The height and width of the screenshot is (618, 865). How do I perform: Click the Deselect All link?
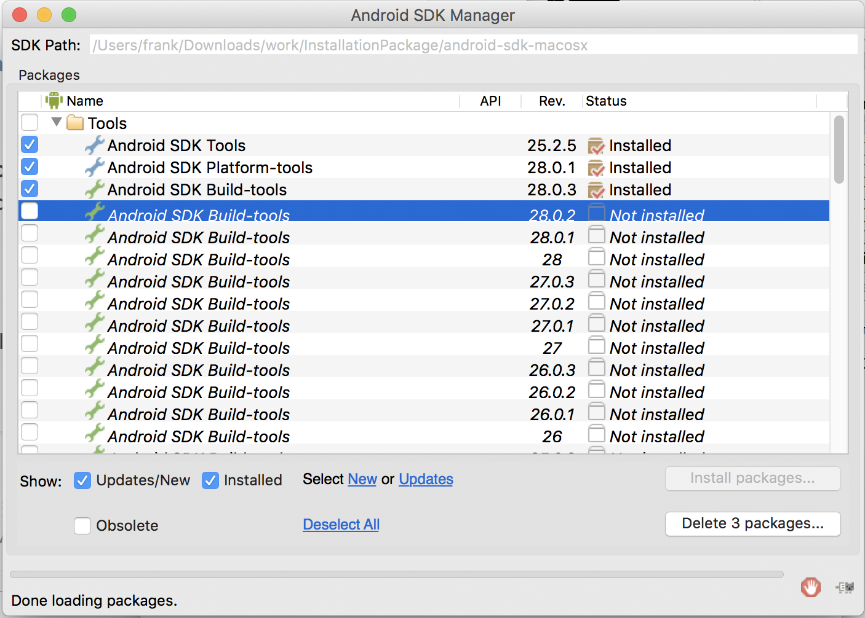(x=341, y=525)
